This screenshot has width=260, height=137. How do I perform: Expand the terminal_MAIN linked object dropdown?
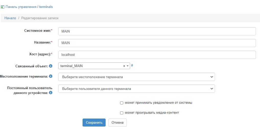click(128, 66)
